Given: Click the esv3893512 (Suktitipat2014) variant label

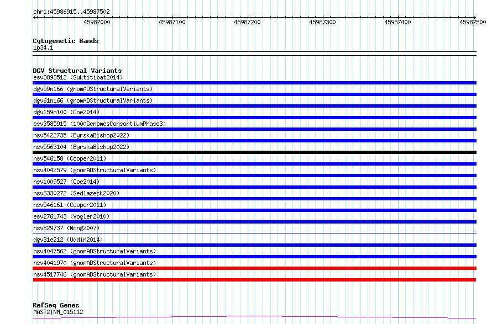Looking at the screenshot, I should (78, 77).
